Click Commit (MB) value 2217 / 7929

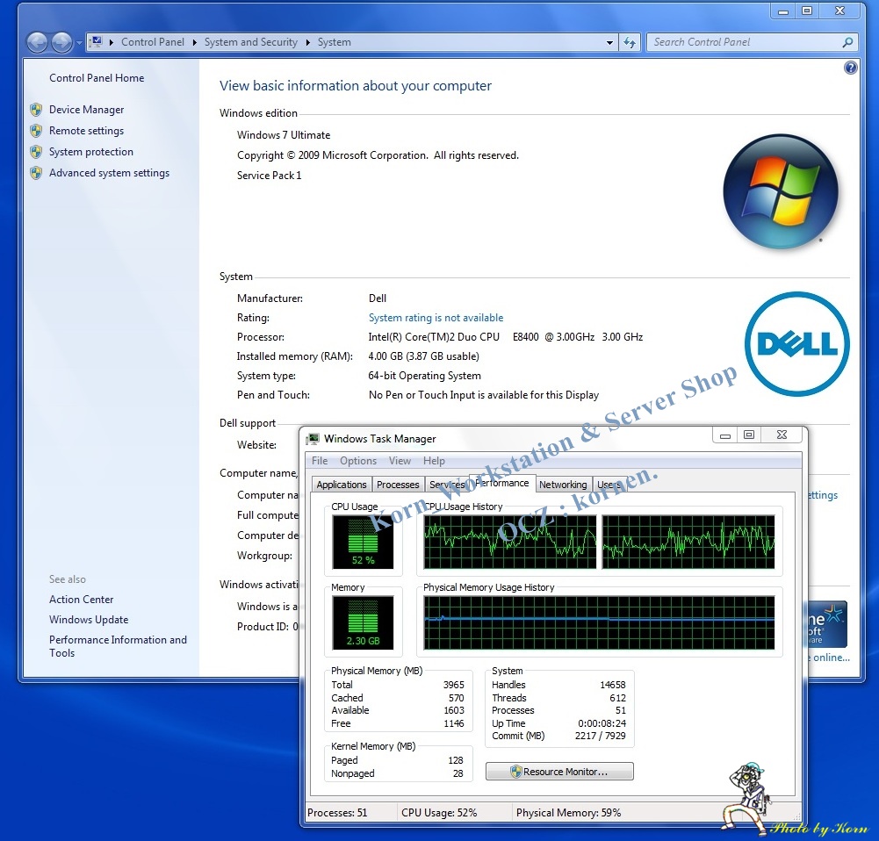coord(601,736)
